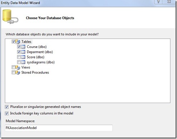Close the Entity Data Model Wizard window

[169, 2]
